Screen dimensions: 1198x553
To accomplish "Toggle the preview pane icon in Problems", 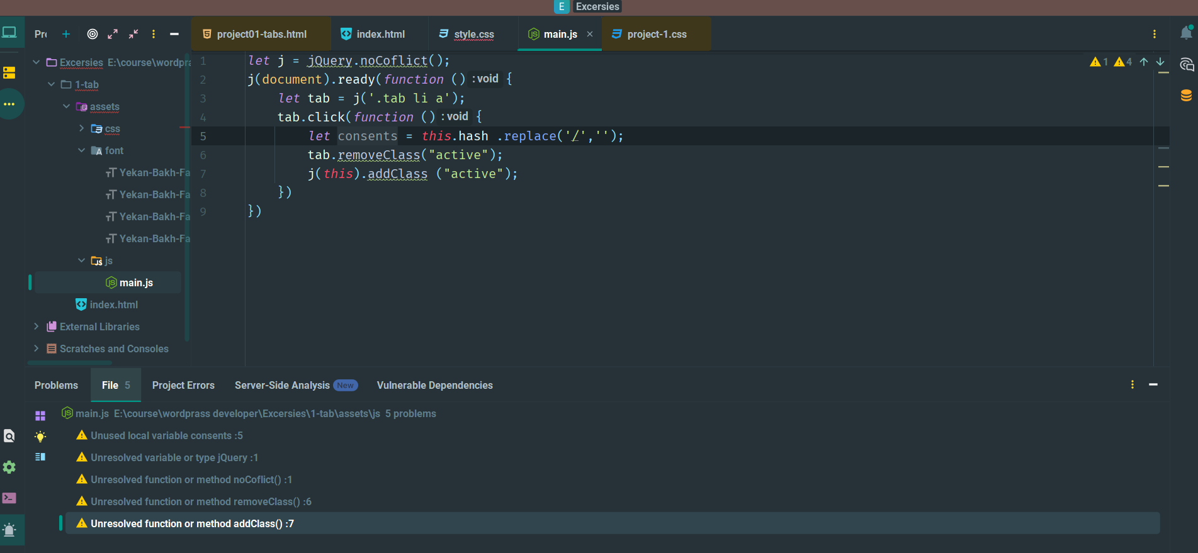I will coord(40,457).
